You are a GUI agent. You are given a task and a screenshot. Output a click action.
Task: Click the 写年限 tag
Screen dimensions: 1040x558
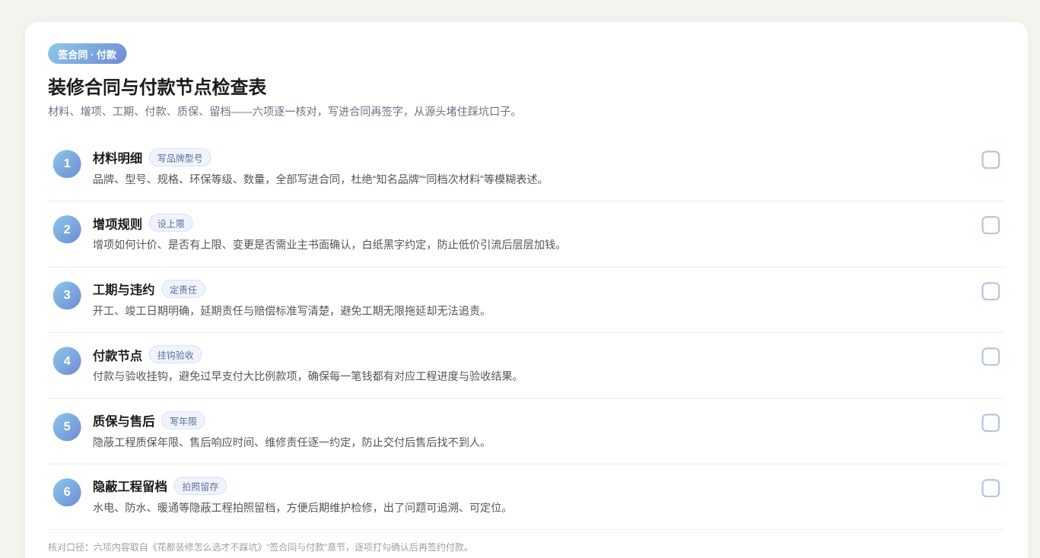183,421
